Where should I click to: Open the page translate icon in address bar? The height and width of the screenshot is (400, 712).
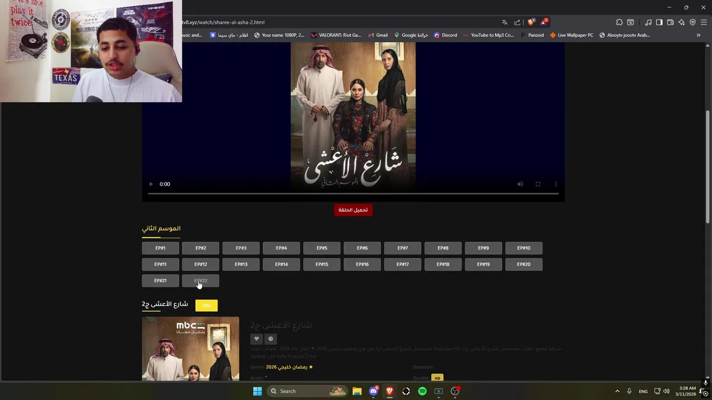(x=505, y=22)
